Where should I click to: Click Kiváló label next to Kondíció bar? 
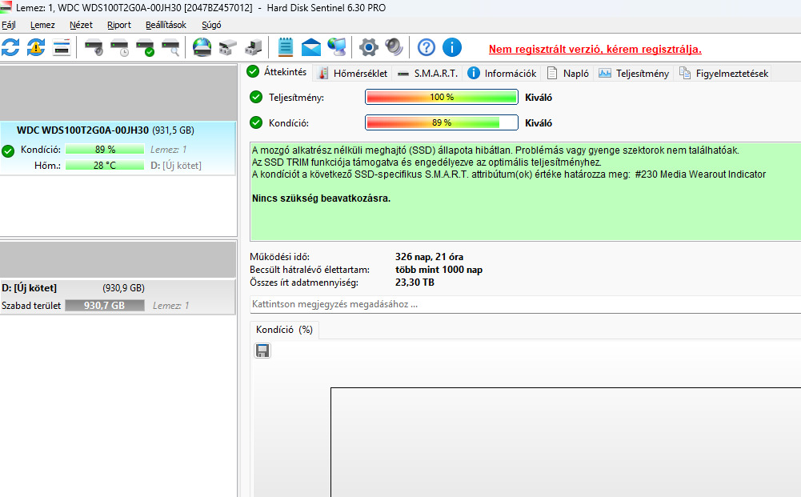pyautogui.click(x=539, y=123)
